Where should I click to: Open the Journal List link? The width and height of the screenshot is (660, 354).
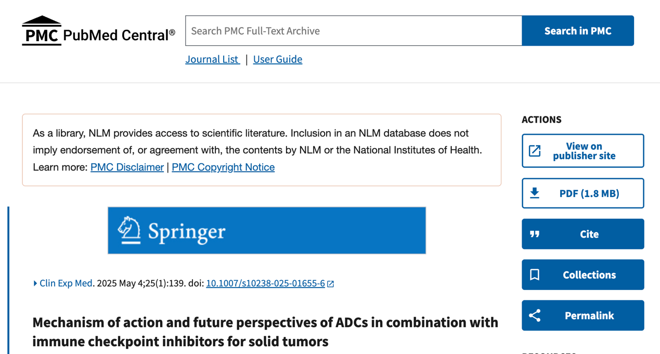[212, 59]
